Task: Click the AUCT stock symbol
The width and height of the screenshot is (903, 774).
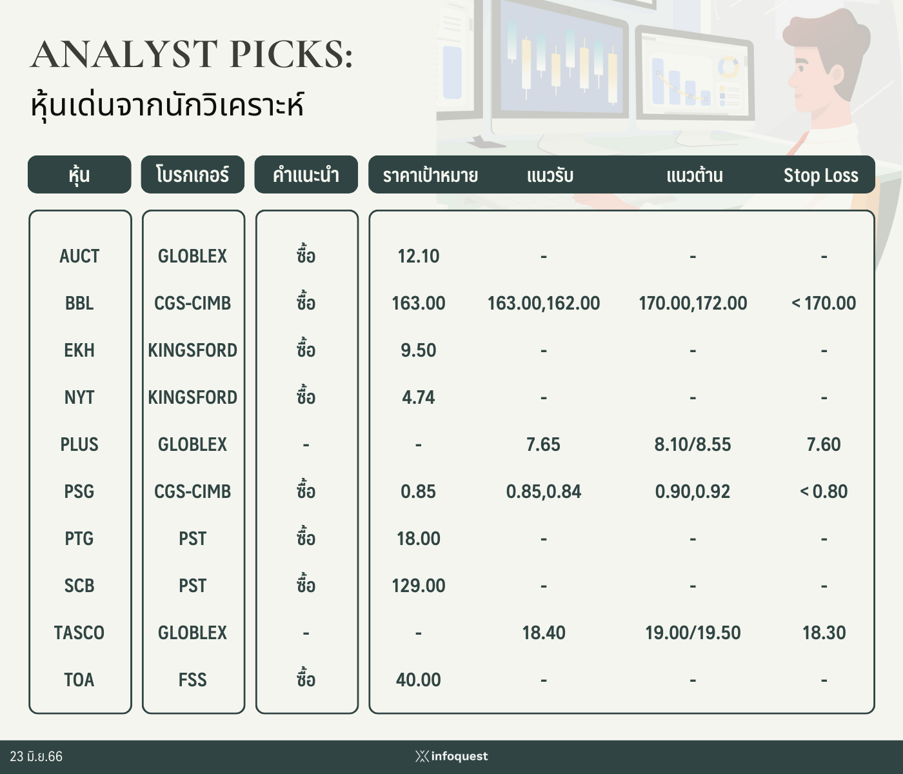Action: tap(79, 256)
